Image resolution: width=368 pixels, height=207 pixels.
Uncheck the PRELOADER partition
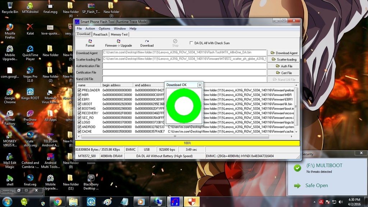click(x=79, y=90)
